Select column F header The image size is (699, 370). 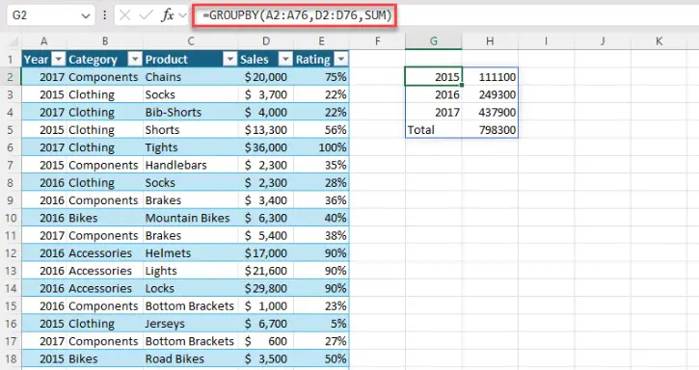pos(378,41)
